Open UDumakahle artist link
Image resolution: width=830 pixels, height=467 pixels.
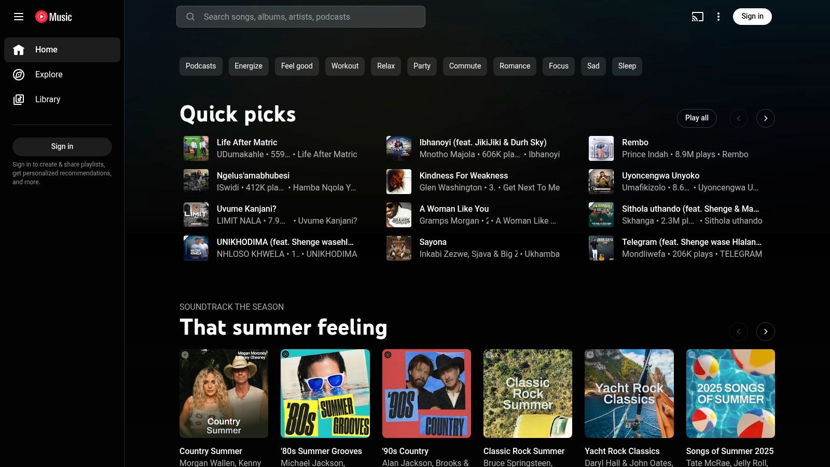(x=239, y=154)
